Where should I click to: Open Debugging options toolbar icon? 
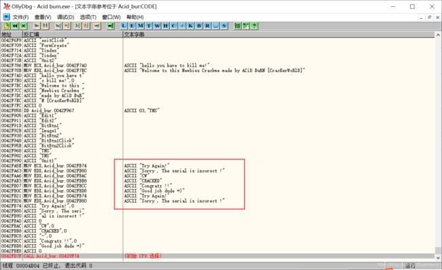[x=237, y=26]
